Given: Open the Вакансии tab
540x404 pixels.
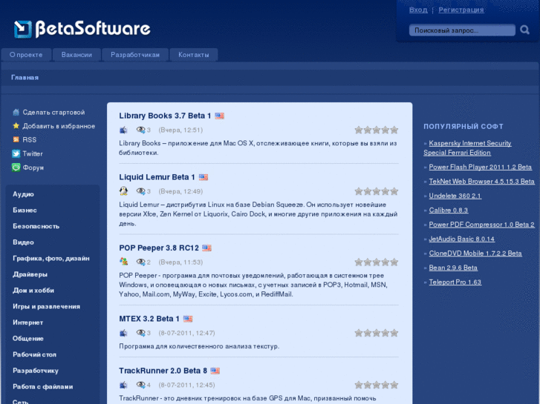Looking at the screenshot, I should [x=77, y=55].
